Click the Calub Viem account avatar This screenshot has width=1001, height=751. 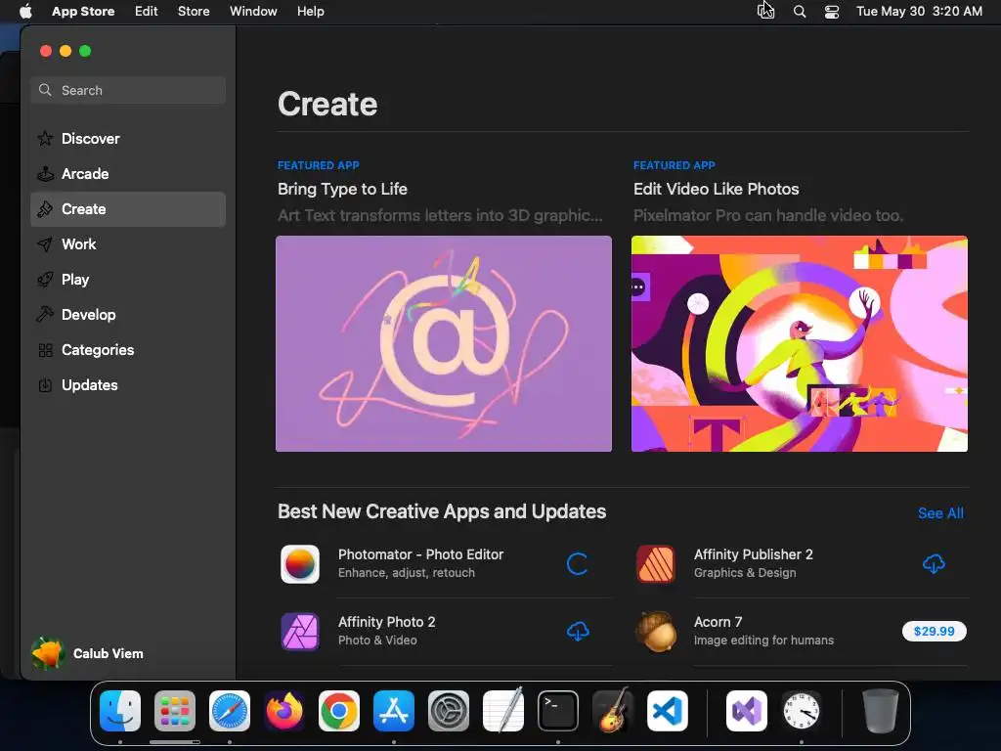47,653
